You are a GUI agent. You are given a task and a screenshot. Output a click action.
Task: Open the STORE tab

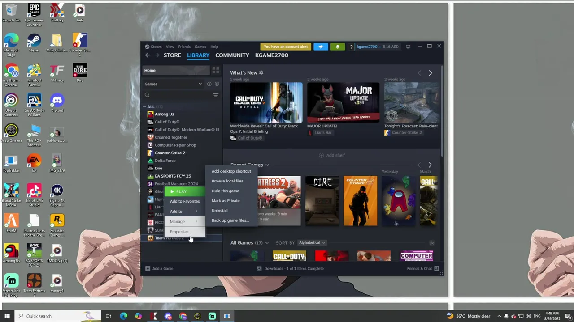pyautogui.click(x=172, y=55)
